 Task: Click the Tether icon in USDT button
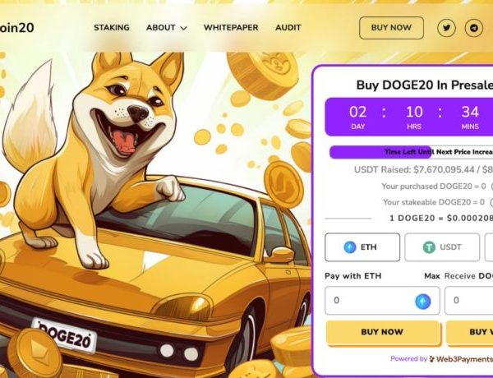click(429, 247)
